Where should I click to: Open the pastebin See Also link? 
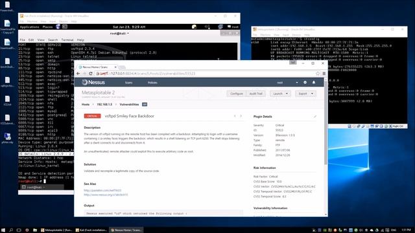pyautogui.click(x=102, y=190)
